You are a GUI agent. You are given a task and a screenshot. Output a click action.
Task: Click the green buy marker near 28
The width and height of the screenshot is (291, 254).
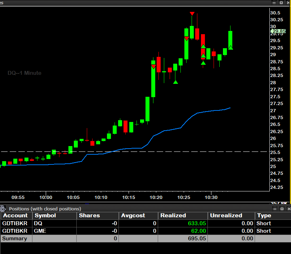pyautogui.click(x=175, y=82)
